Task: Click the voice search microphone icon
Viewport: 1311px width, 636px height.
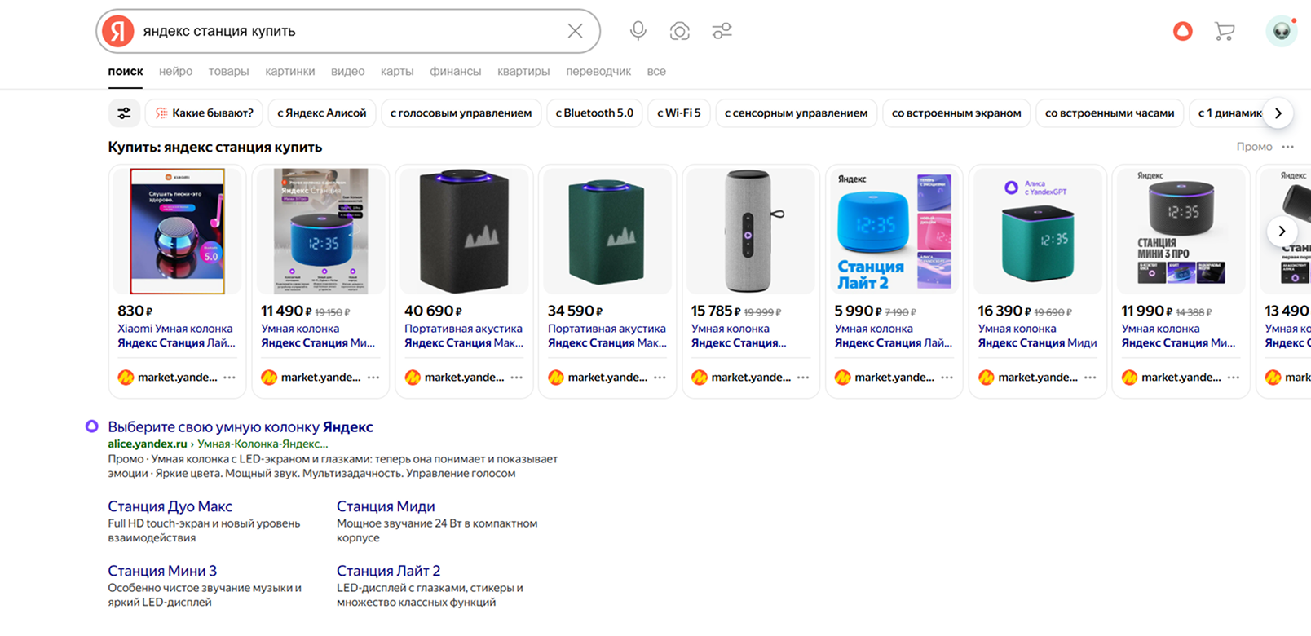Action: click(638, 31)
